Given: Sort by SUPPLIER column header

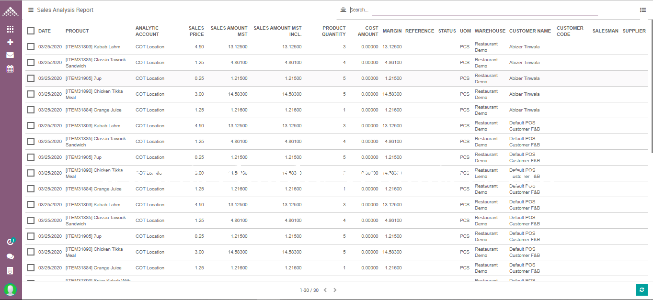Looking at the screenshot, I should tap(634, 31).
